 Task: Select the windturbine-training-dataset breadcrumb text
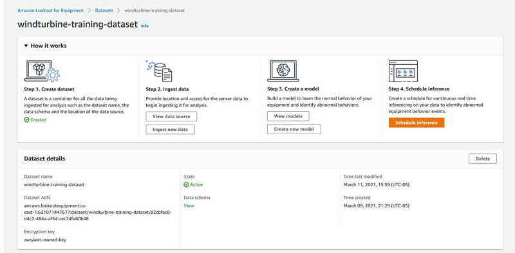(x=154, y=10)
